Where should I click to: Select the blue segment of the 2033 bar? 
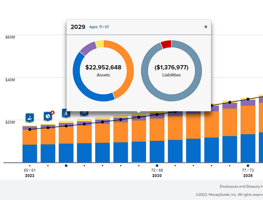(211, 150)
